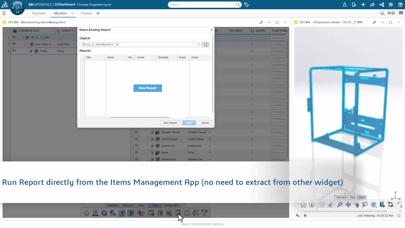Select the Rotate tool in viewer toolbar
Image resolution: width=405 pixels, height=228 pixels.
coord(356,205)
